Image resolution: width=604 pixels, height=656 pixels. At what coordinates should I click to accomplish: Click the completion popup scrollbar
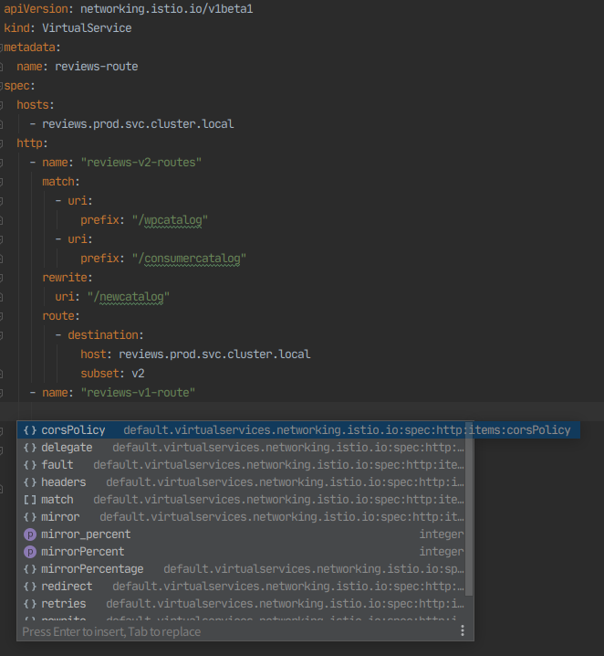click(469, 508)
